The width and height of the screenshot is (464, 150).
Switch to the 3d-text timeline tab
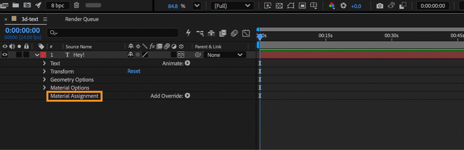[30, 19]
